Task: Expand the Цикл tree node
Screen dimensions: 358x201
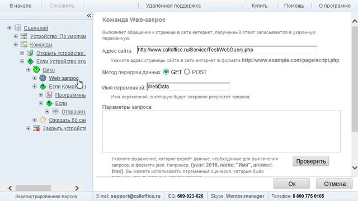Action: coord(28,69)
